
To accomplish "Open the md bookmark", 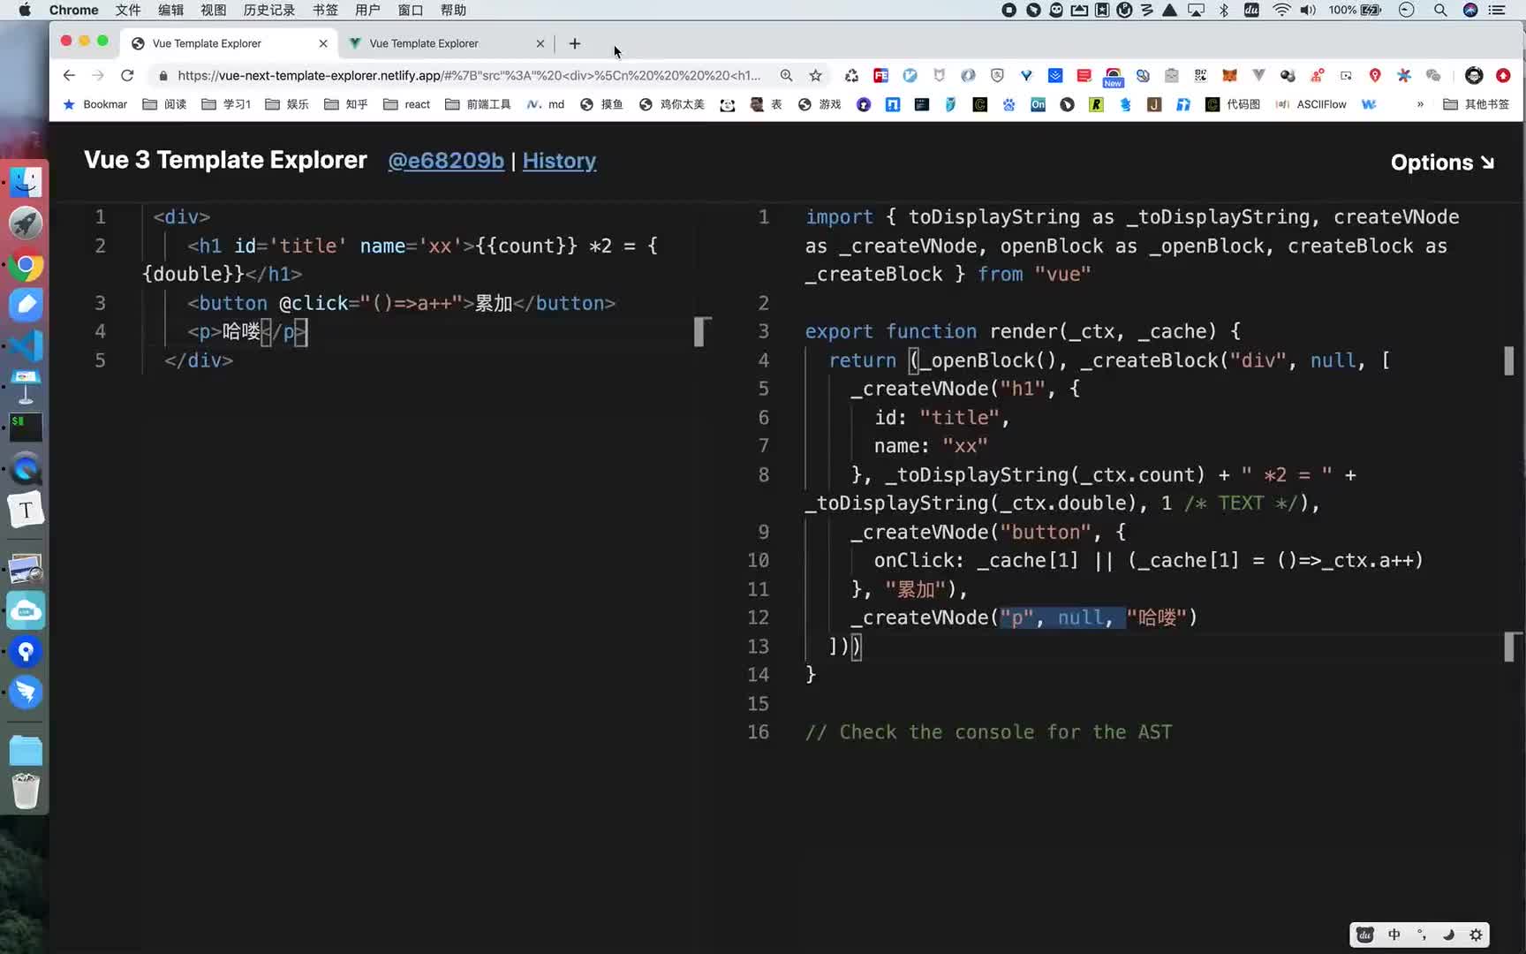I will click(x=545, y=104).
